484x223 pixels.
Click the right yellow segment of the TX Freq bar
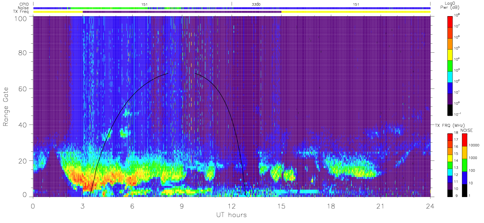pyautogui.click(x=356, y=12)
